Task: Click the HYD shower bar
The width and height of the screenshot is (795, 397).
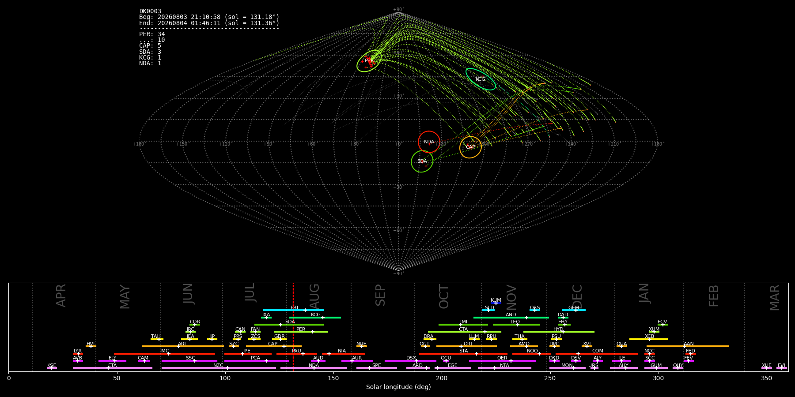Action: coord(559,332)
